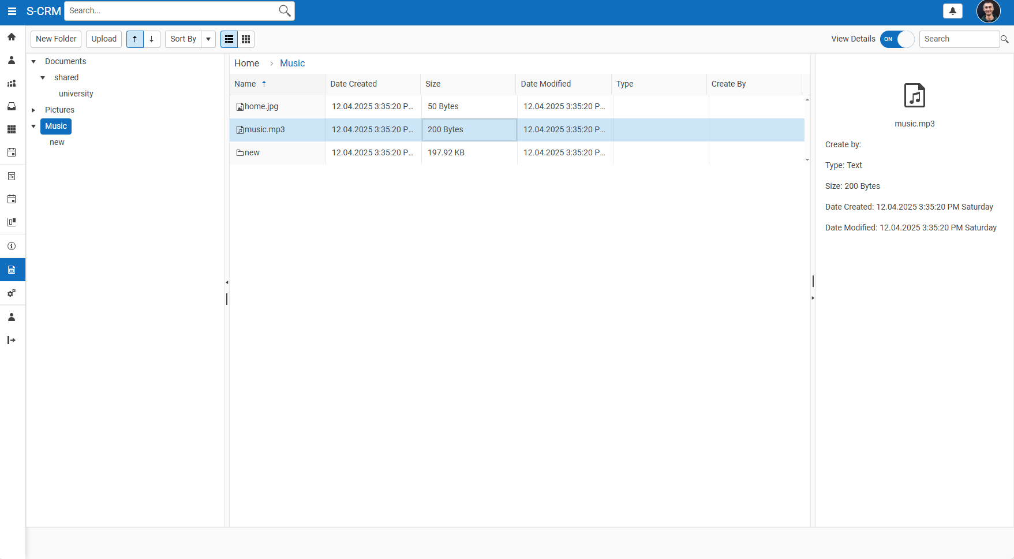Select the music.mp3 file row
Screen dimensions: 1014x559
517,129
